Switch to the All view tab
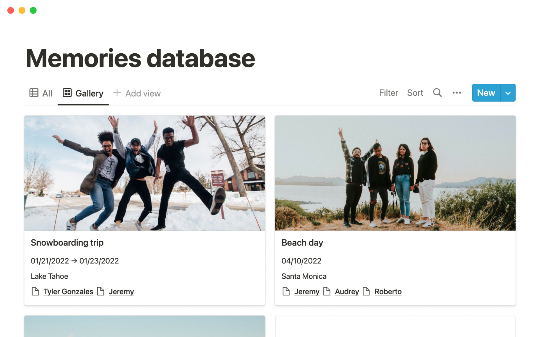The height and width of the screenshot is (337, 540). 47,93
